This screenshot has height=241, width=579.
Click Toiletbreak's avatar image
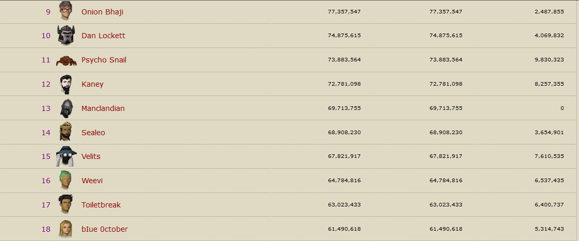pos(66,205)
